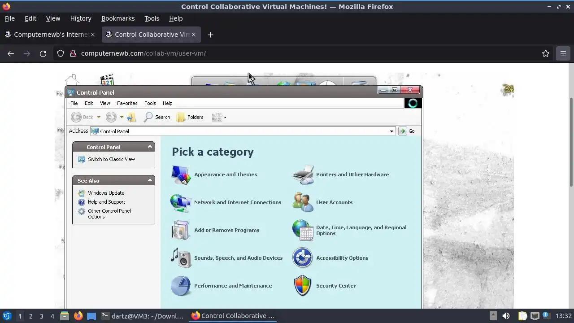Open the Control Panel Tools menu
This screenshot has height=323, width=574.
coord(150,103)
